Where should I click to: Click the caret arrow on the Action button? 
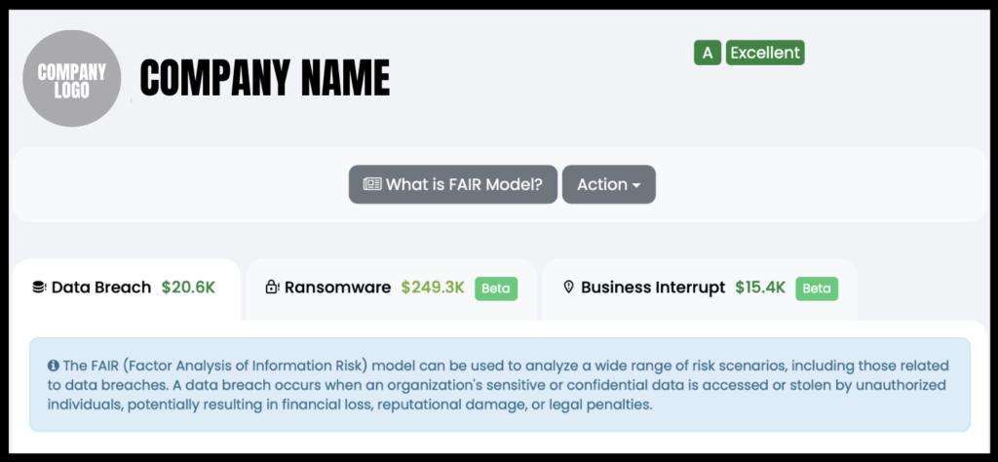click(636, 185)
